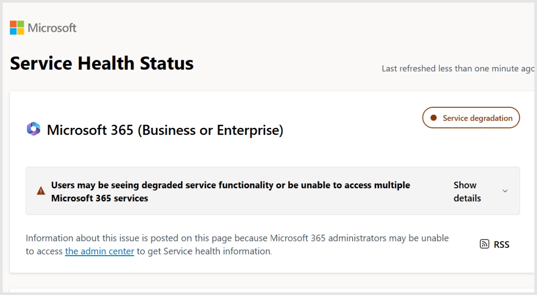
Task: Click the Microsoft four-square logo
Action: [17, 28]
